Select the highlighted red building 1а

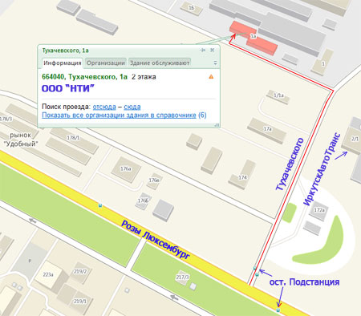tap(254, 38)
